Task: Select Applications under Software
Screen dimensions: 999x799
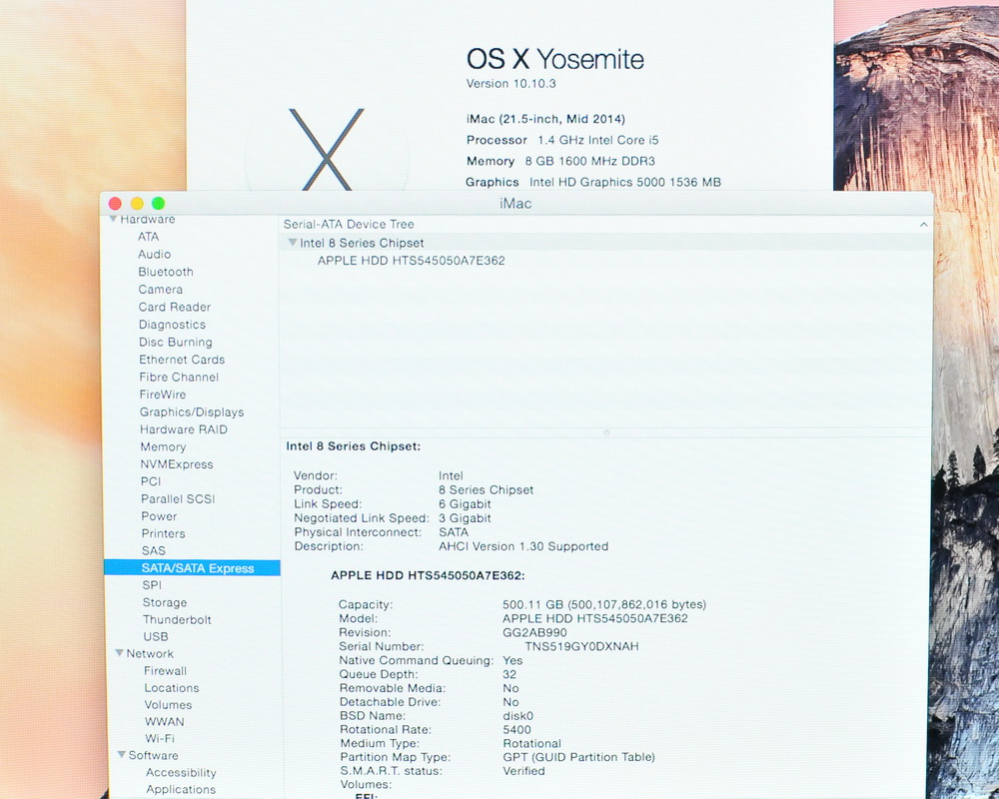Action: (181, 789)
